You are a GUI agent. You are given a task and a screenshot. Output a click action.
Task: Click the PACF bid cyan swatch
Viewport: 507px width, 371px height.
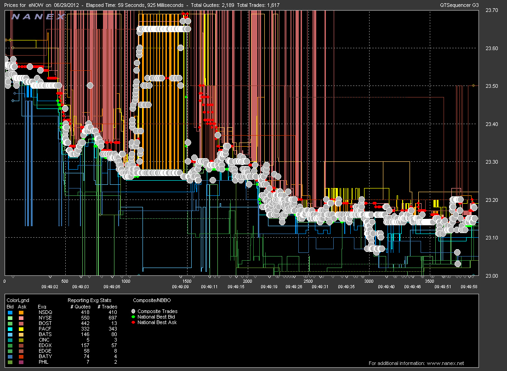(x=10, y=329)
